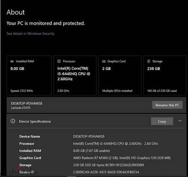
Task: Select the Processor i5-6440HQ card
Action: click(x=75, y=75)
